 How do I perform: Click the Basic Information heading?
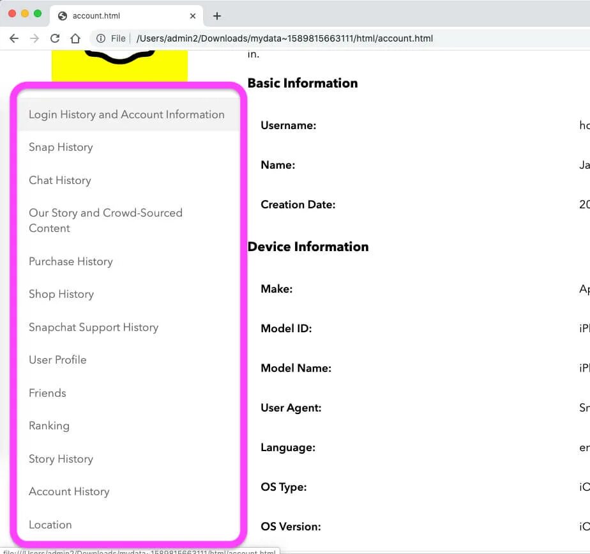coord(303,83)
